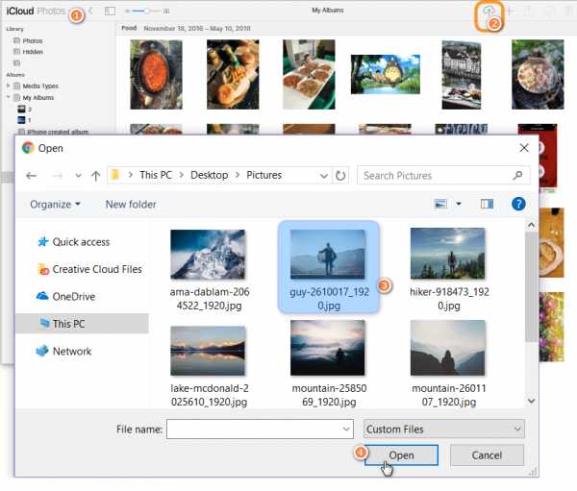The height and width of the screenshot is (491, 577).
Task: Click the file list scroll down arrow
Action: pyautogui.click(x=531, y=401)
